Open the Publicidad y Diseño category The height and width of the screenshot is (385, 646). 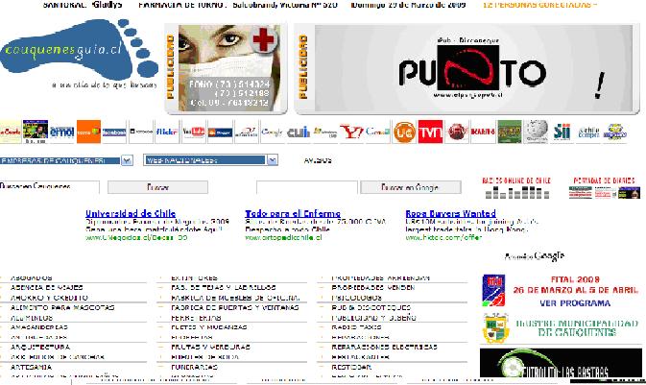pos(373,318)
